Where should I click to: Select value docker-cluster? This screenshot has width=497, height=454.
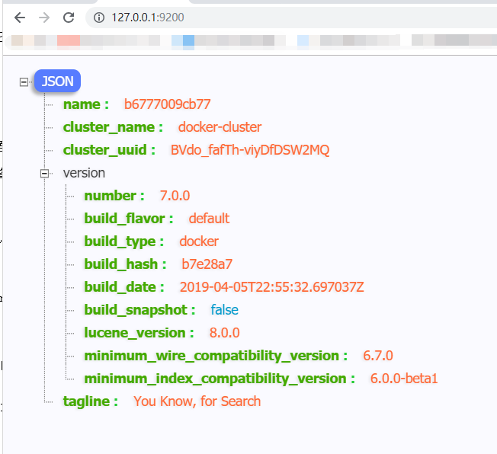(x=220, y=127)
